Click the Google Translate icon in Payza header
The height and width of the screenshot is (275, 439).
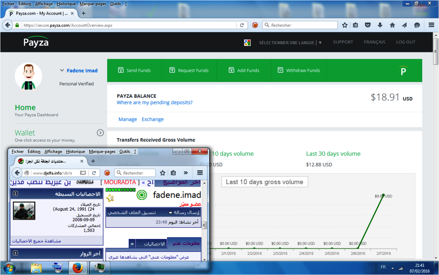point(247,42)
